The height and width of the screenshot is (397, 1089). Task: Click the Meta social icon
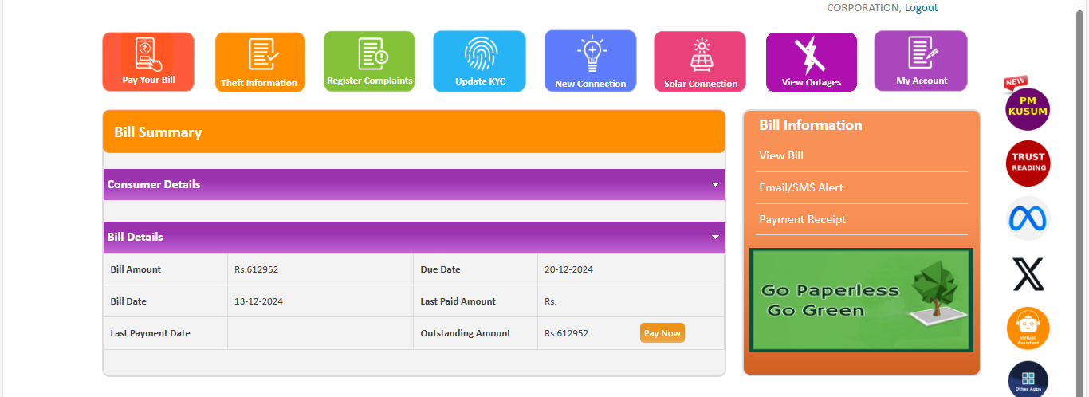pyautogui.click(x=1028, y=218)
